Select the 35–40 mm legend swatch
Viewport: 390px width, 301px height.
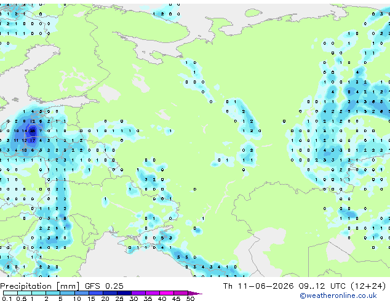[x=152, y=293]
